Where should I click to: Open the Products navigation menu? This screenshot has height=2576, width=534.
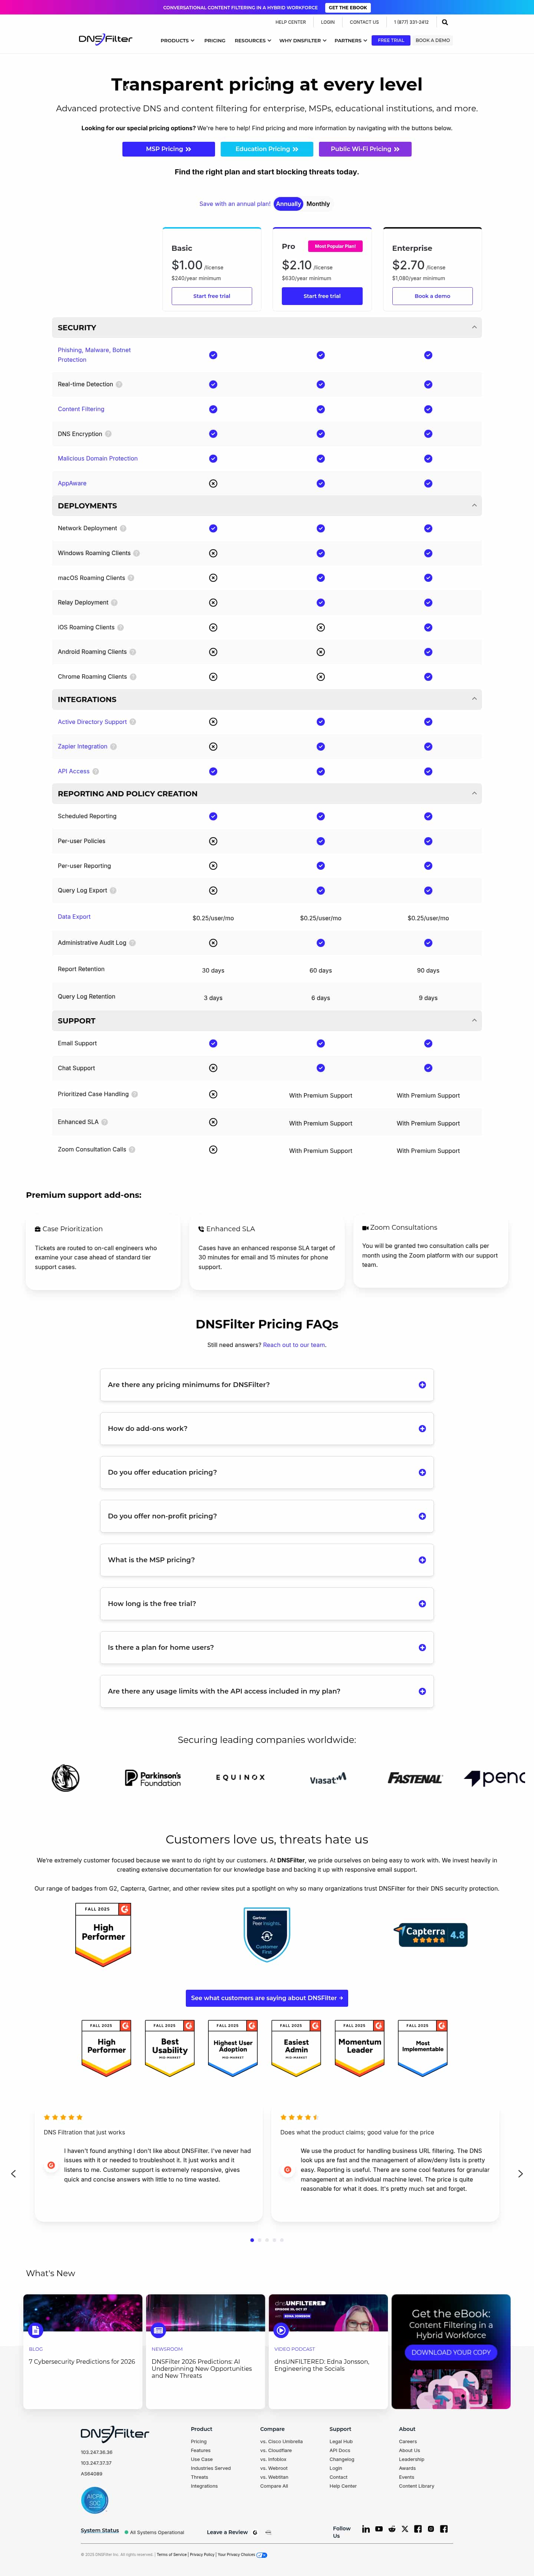click(177, 41)
